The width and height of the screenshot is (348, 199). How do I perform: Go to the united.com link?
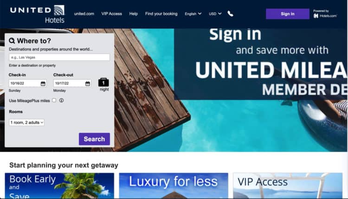click(x=84, y=14)
